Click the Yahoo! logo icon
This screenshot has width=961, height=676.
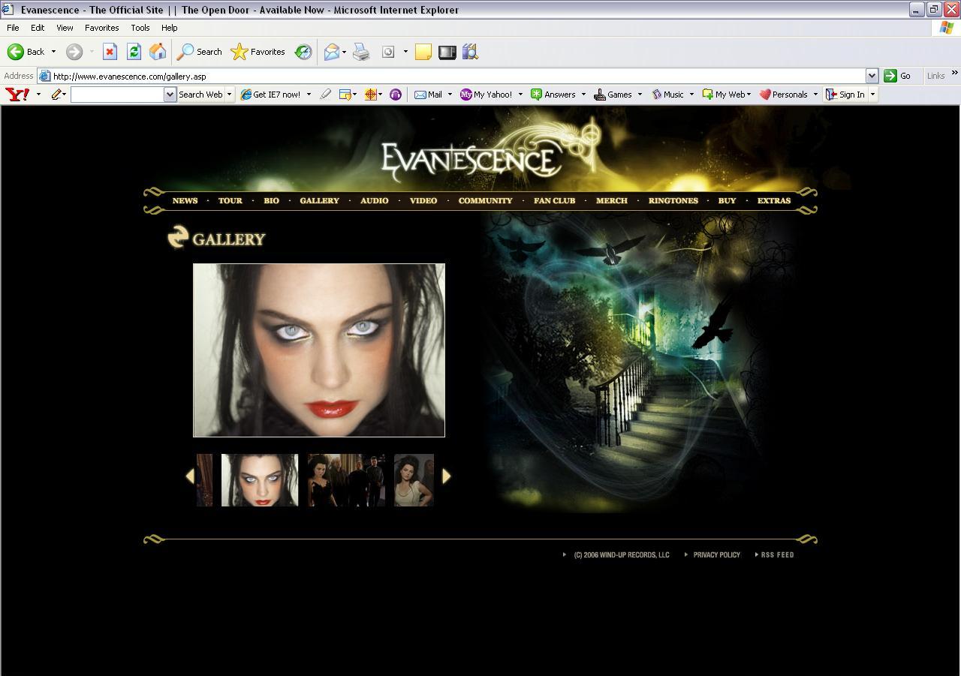17,95
